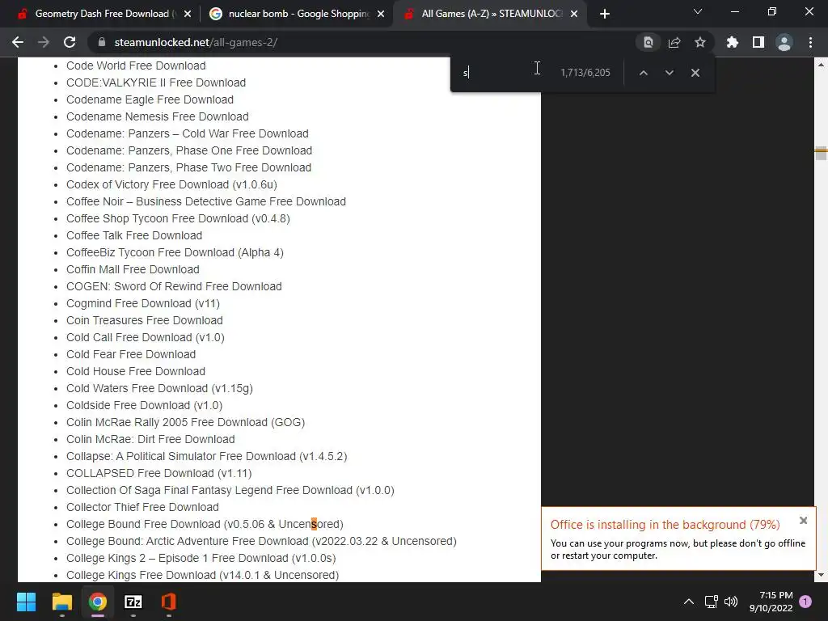
Task: Open CoffeeBiz Tycoon Free Download link
Action: click(x=175, y=252)
